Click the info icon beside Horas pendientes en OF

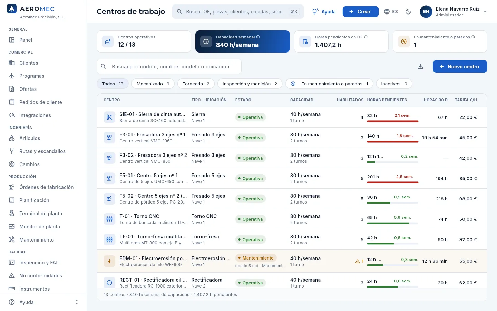(x=366, y=37)
